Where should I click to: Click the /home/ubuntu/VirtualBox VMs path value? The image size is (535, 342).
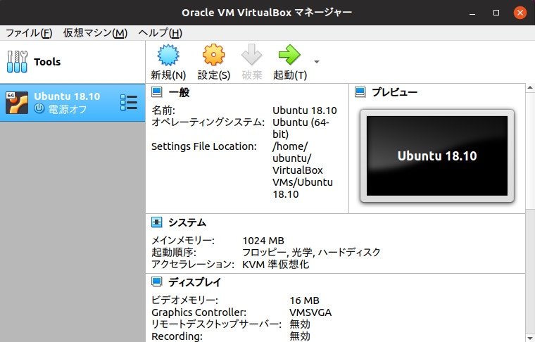tap(303, 170)
